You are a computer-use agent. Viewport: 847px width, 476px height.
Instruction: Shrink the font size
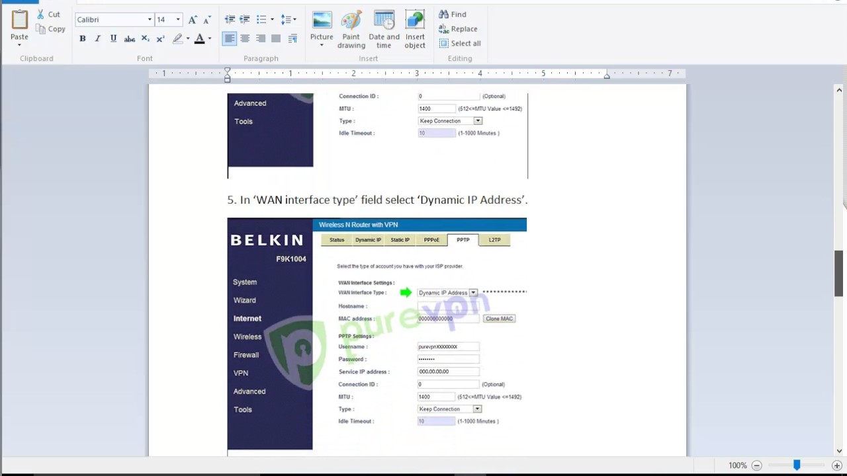click(208, 20)
